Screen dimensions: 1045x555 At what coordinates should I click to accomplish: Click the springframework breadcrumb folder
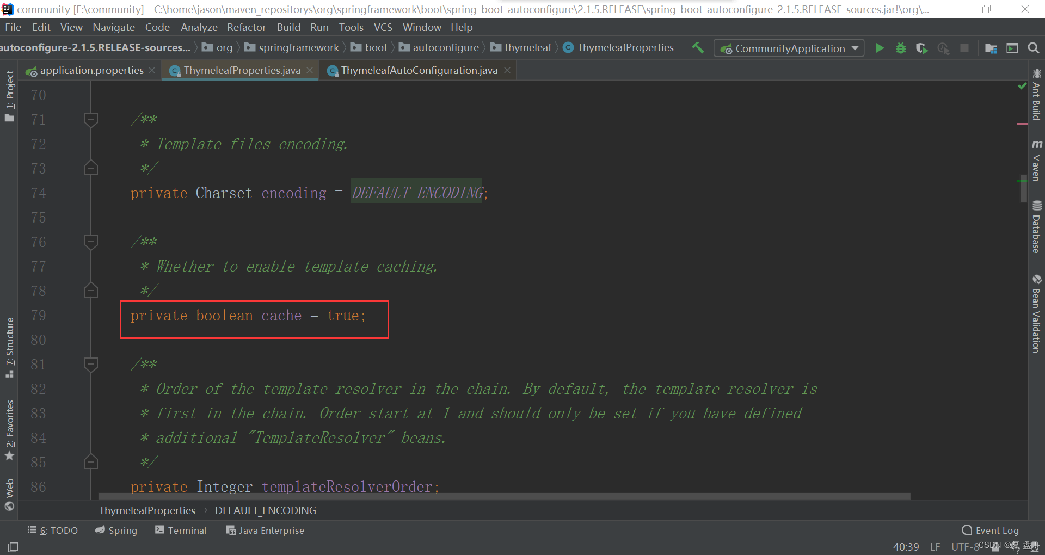point(292,48)
